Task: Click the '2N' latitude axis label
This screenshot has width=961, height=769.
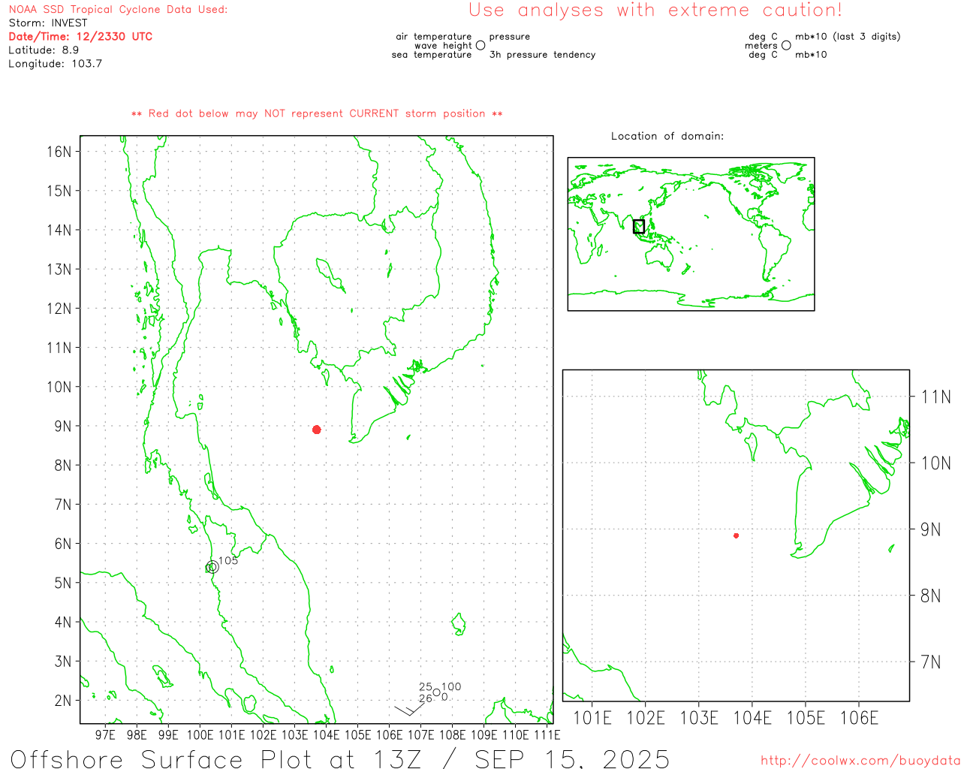Action: [62, 701]
